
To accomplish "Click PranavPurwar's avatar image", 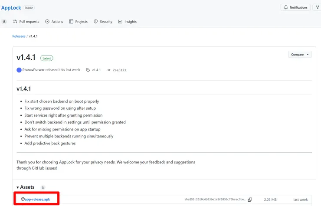I will (x=19, y=70).
